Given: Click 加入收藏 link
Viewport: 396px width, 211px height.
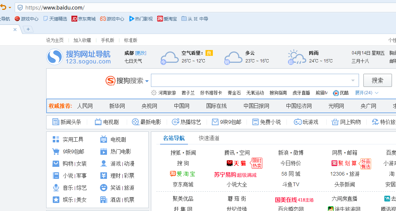Looking at the screenshot, I should click(82, 40).
